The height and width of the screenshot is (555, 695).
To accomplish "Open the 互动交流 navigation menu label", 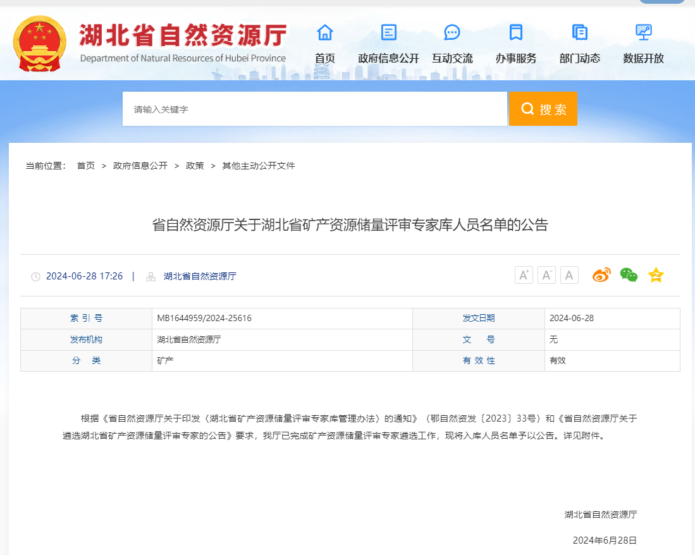I will (452, 58).
